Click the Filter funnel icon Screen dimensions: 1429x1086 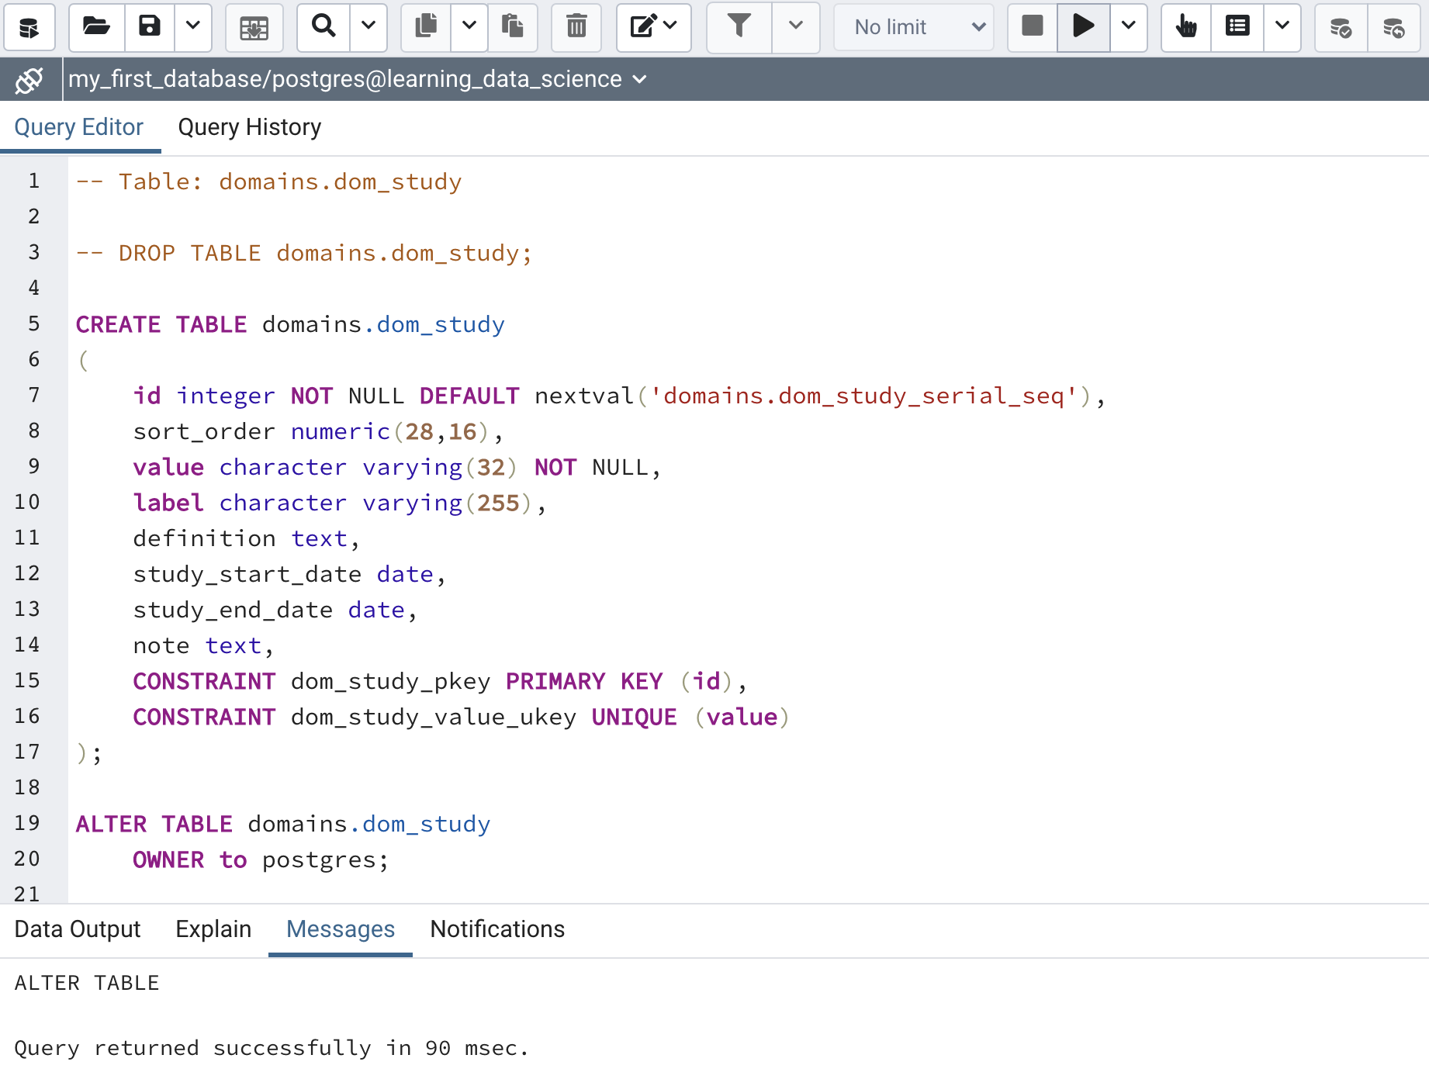pyautogui.click(x=739, y=27)
